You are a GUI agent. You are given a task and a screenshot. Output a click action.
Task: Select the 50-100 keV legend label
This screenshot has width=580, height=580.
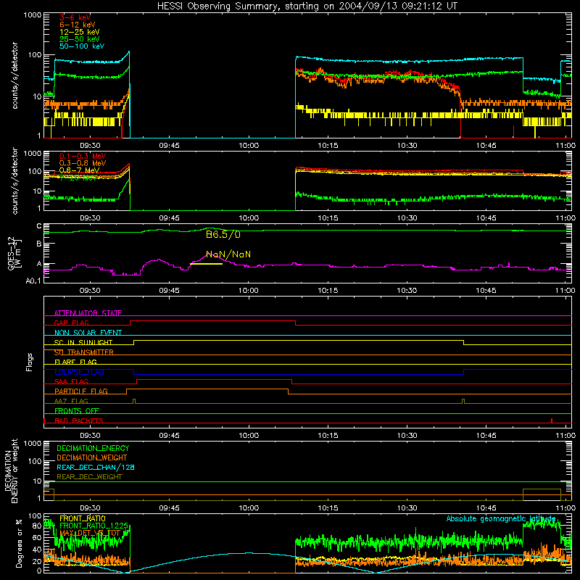pos(82,46)
